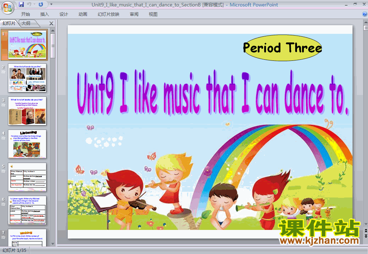Select slide 7 Writing thumbnail
The image size is (368, 254).
(x=27, y=237)
